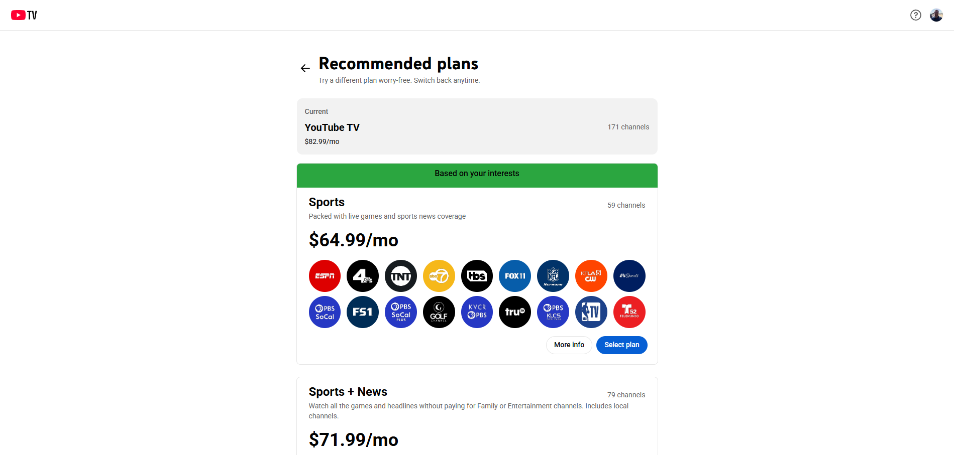
Task: Click the NBC 4 channel logo
Action: point(363,276)
